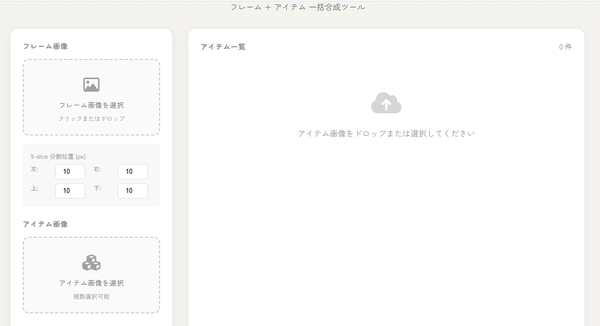Click the フレーム画像 section heading

tap(45, 46)
